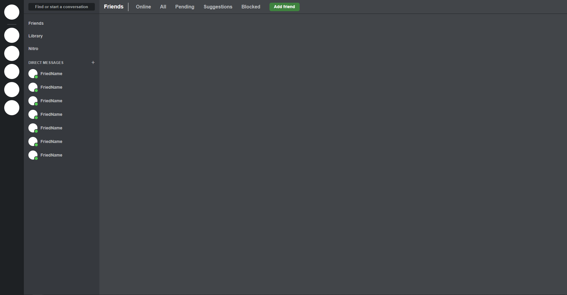Open the first server circle below the divider
The height and width of the screenshot is (295, 567).
12,35
